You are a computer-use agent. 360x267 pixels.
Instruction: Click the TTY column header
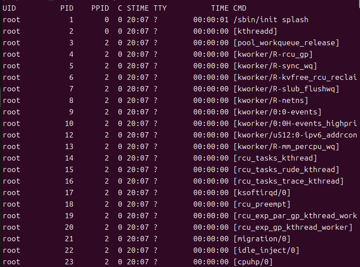tap(160, 8)
